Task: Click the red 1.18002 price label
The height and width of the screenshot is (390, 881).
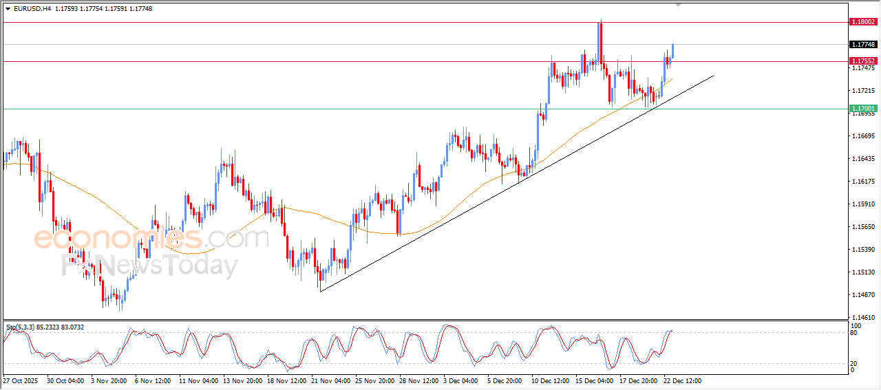Action: pyautogui.click(x=863, y=22)
